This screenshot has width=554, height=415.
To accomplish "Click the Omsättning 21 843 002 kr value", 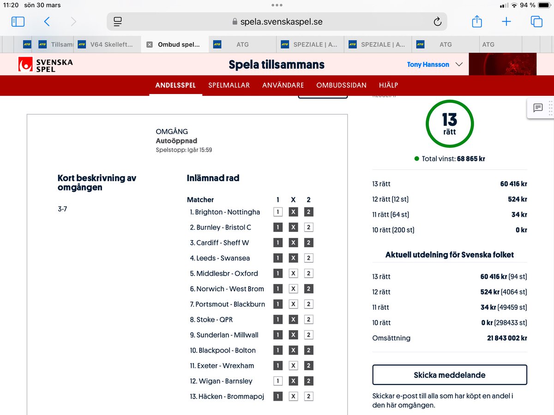I will [507, 338].
